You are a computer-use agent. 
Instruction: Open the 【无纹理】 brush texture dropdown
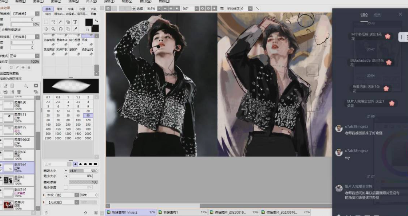tap(77, 202)
